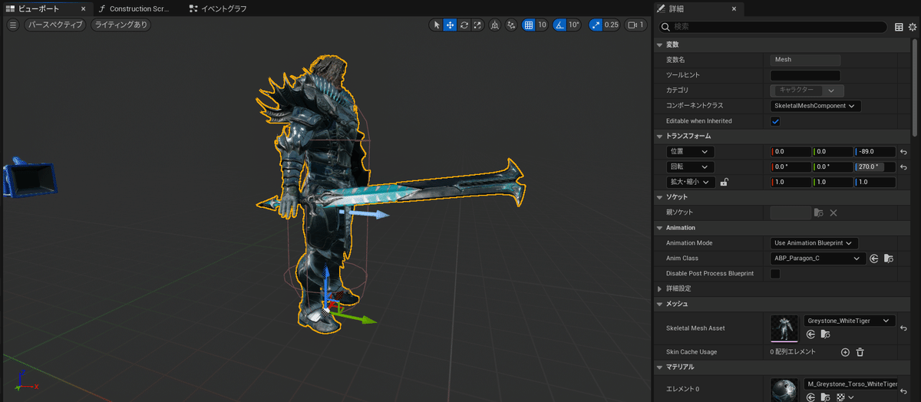The height and width of the screenshot is (402, 921).
Task: Browse to parent socket asset
Action: click(819, 213)
